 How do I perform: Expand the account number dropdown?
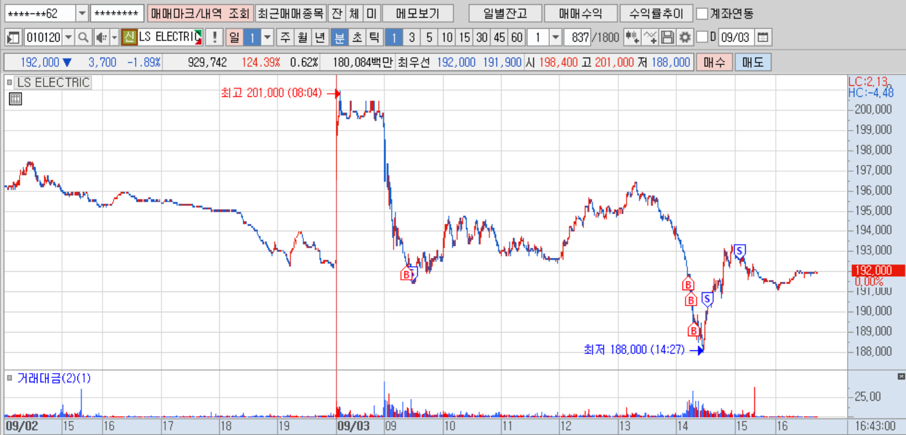pyautogui.click(x=82, y=13)
